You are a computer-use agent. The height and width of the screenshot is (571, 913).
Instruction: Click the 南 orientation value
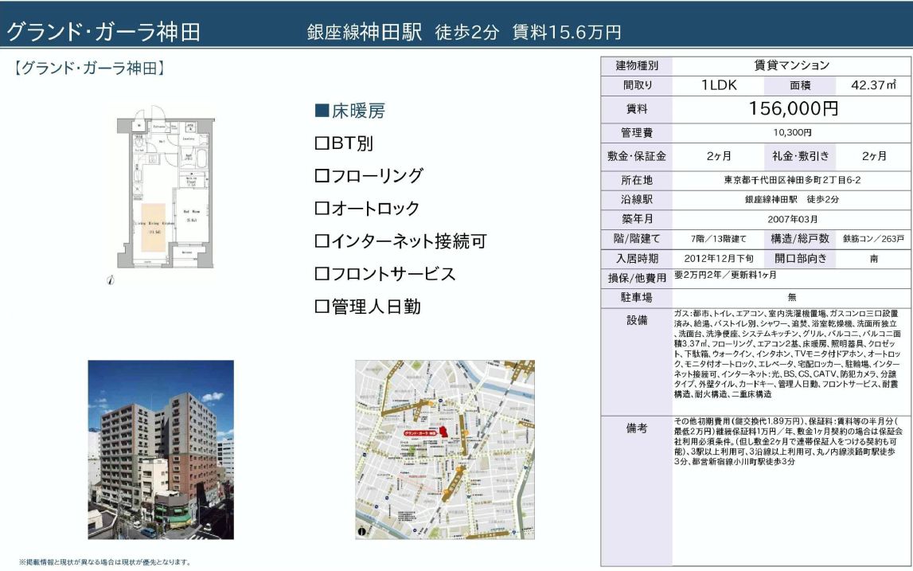point(873,259)
